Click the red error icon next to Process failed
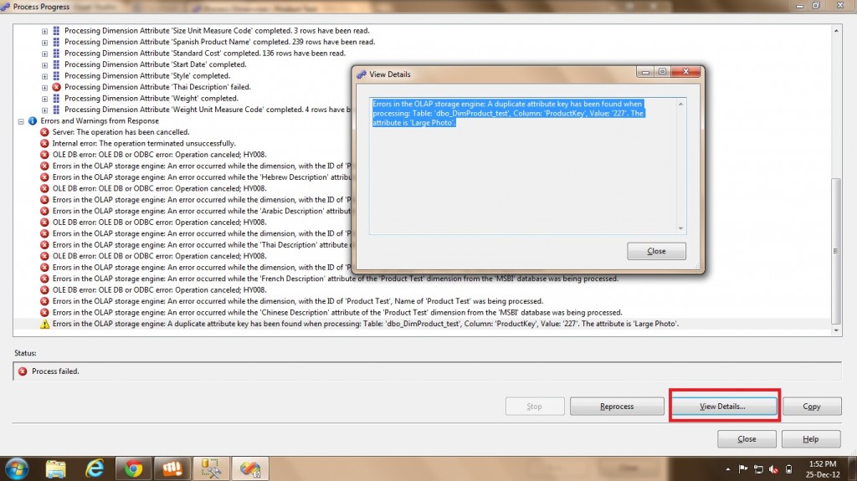Viewport: 857px width, 481px height. pyautogui.click(x=23, y=371)
